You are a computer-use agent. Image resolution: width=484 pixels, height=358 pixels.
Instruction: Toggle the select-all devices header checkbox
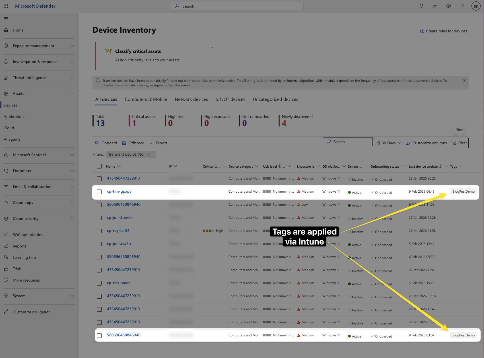tap(99, 166)
